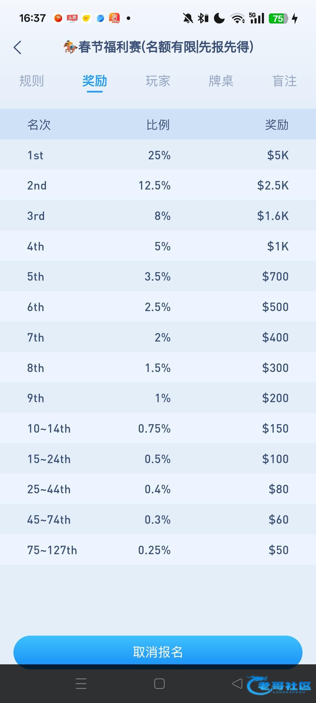This screenshot has height=703, width=316.
Task: Tap the 比例 column header
Action: click(x=158, y=124)
